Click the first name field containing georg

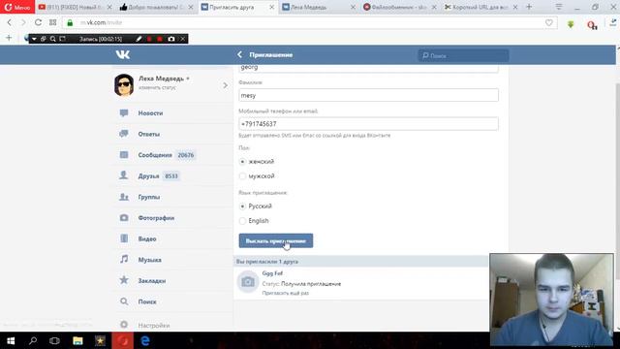368,68
